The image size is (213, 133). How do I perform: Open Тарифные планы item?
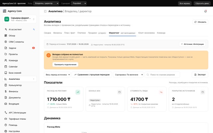point(20,119)
